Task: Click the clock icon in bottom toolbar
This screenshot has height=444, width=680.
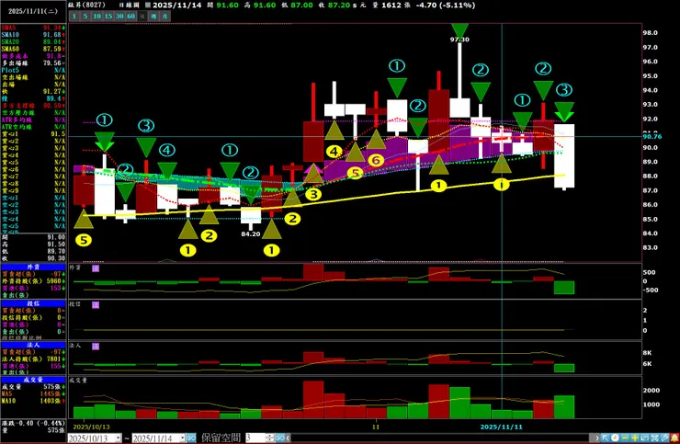Action: pyautogui.click(x=615, y=438)
